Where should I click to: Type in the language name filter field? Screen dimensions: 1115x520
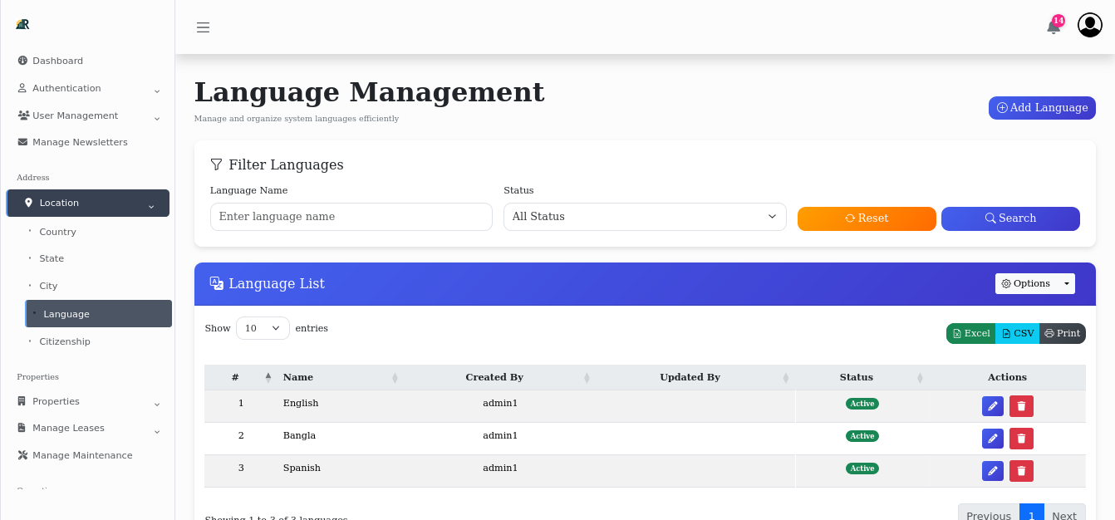[351, 217]
